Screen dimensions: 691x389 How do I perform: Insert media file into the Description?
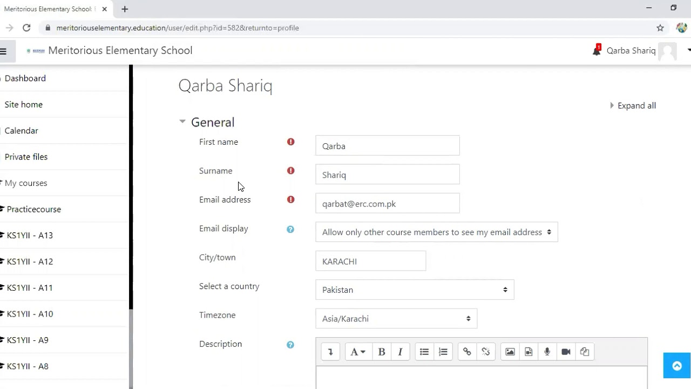coord(529,352)
